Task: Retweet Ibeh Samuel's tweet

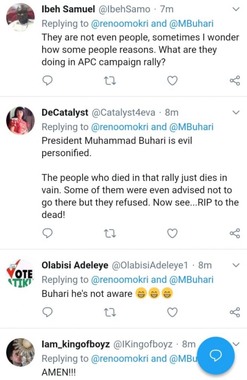Action: (110, 80)
